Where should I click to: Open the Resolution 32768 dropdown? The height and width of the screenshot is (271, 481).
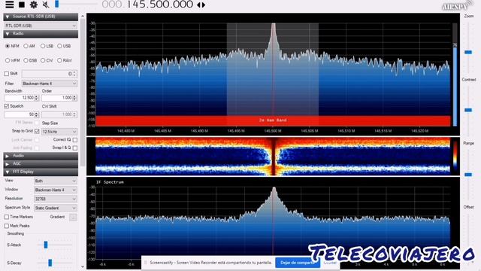tap(55, 199)
